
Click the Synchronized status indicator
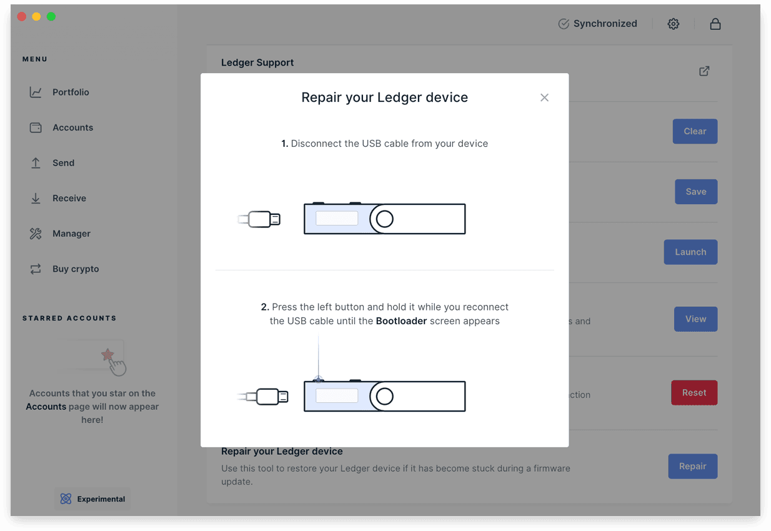(x=597, y=24)
